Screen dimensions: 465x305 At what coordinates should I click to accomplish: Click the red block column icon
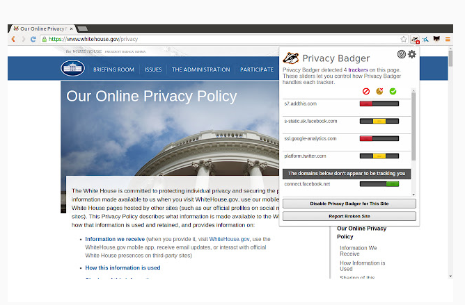[x=366, y=91]
